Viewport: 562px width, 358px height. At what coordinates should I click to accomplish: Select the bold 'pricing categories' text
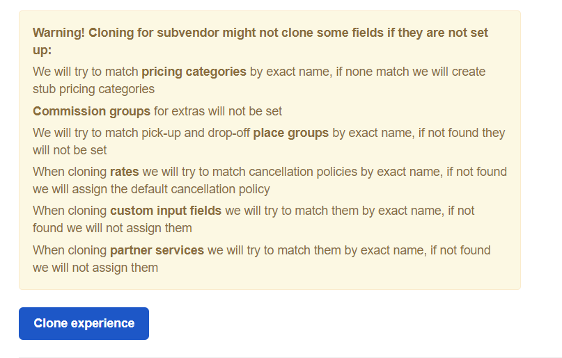[x=194, y=72]
